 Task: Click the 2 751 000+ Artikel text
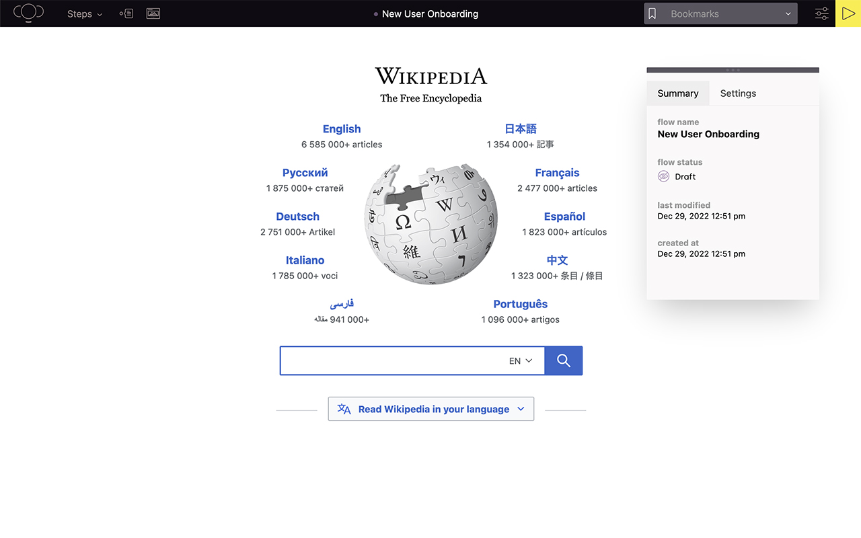(297, 232)
